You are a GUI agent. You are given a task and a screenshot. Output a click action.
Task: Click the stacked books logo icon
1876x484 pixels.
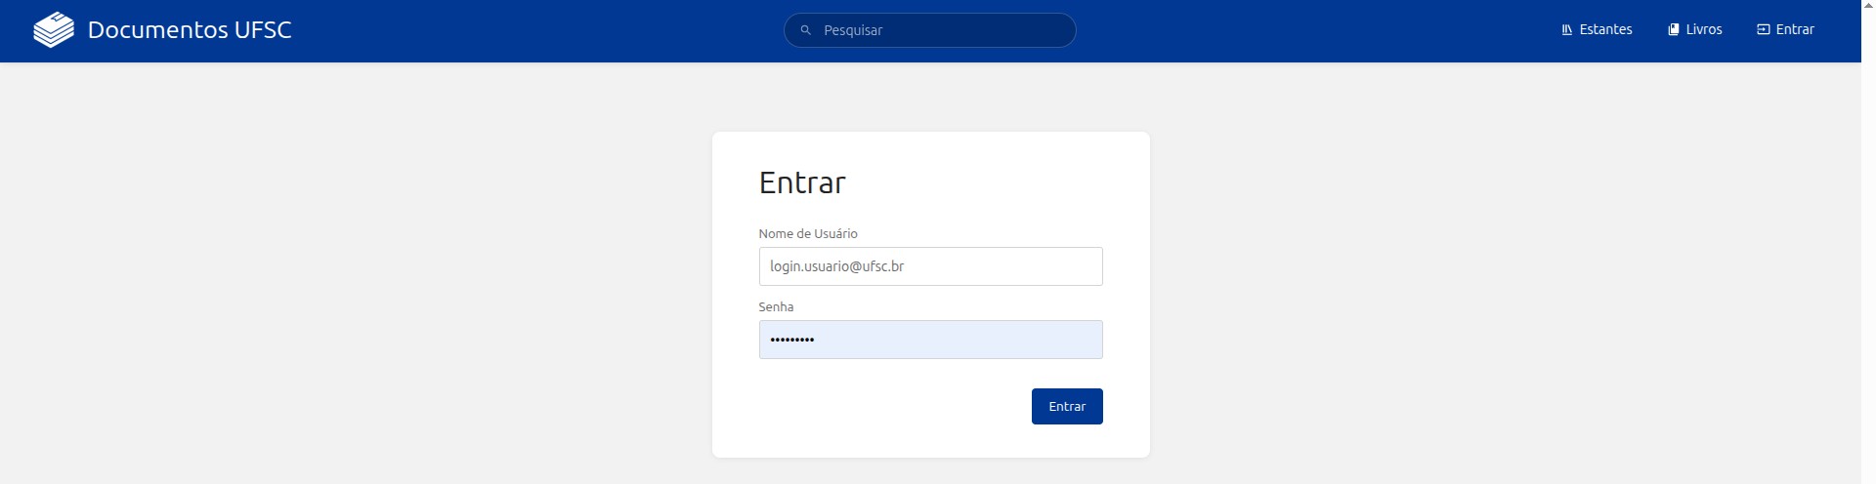pos(54,30)
